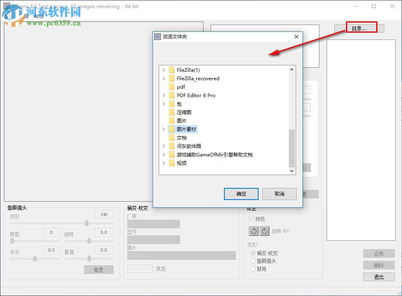Click the 图片素材 folder icon
This screenshot has width=402, height=296.
pos(172,129)
